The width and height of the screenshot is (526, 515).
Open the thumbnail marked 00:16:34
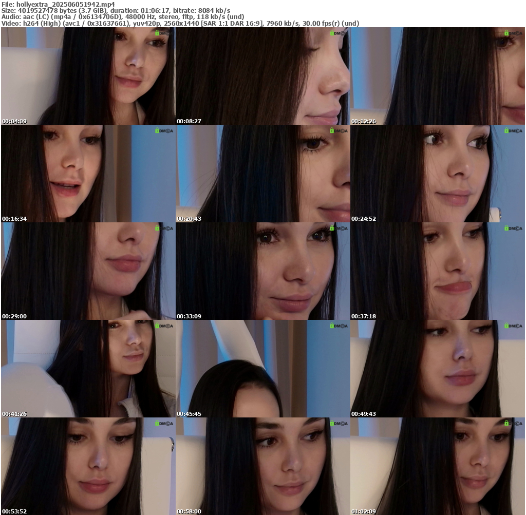coord(88,174)
